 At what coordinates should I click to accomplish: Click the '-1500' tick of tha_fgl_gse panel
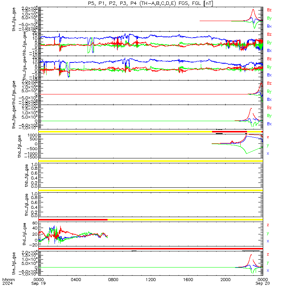click(x=31, y=157)
